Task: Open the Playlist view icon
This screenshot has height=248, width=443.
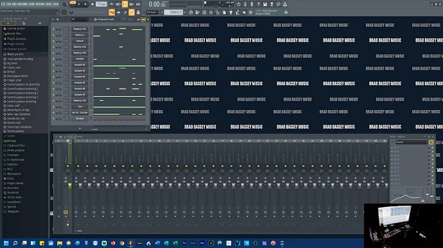Action: coord(191,12)
